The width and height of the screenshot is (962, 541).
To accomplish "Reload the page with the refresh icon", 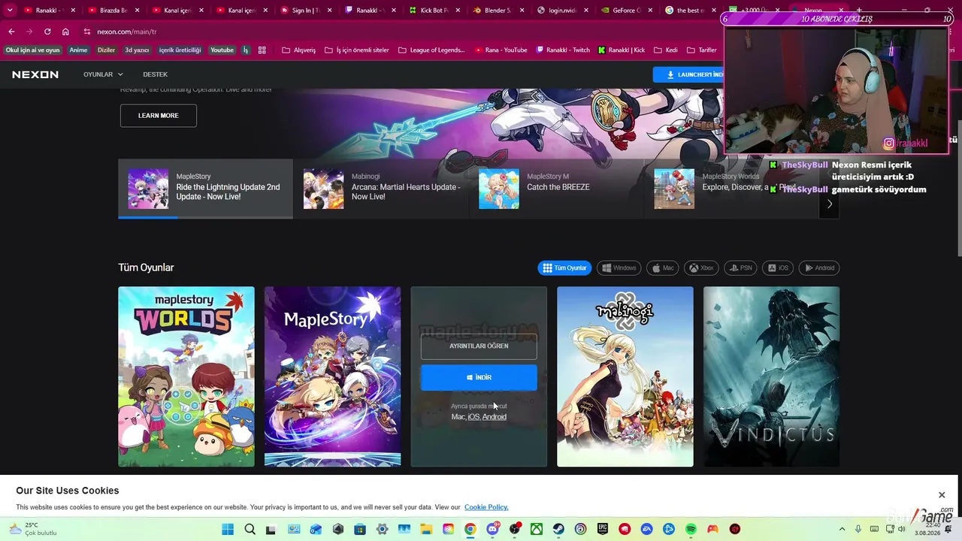I will tap(47, 32).
